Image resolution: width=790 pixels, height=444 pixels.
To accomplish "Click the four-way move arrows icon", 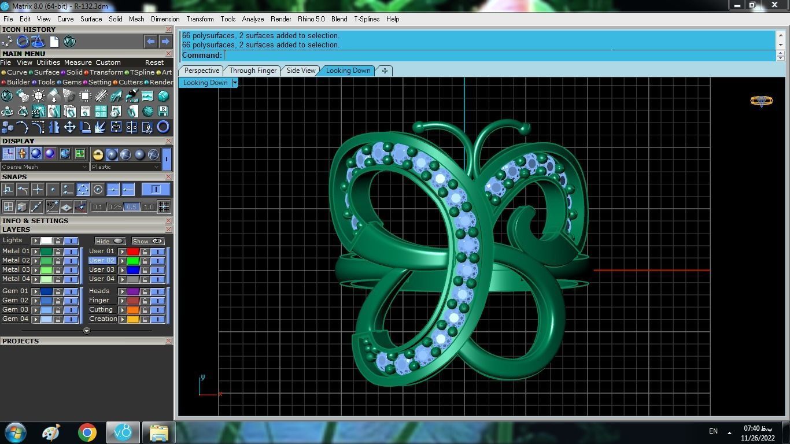I will [x=69, y=127].
